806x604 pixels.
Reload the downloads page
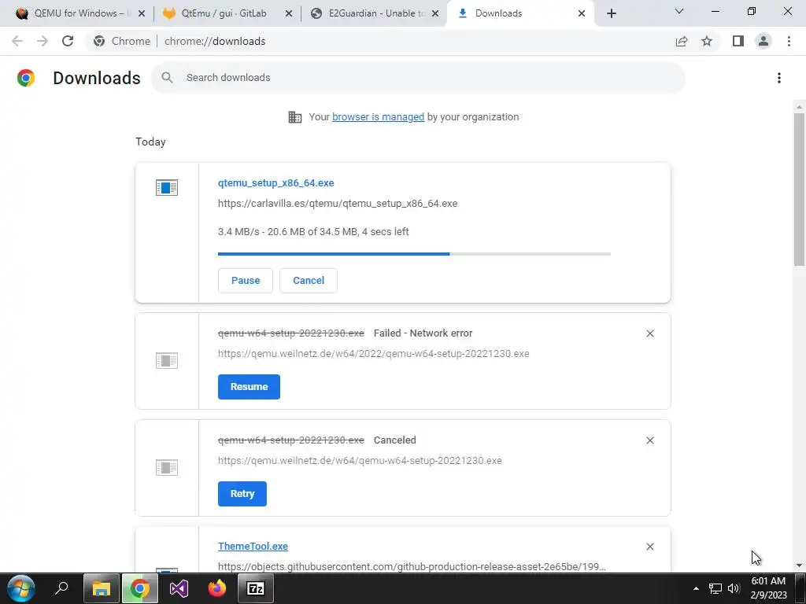(x=68, y=41)
